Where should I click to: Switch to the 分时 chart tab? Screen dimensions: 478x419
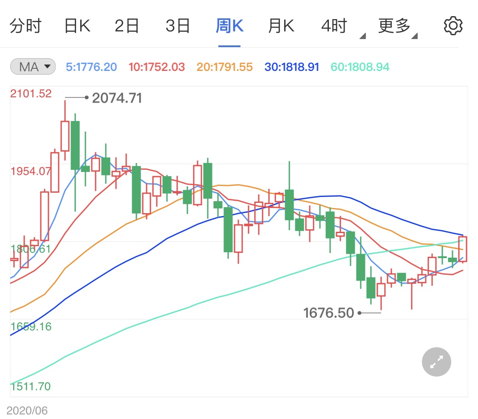tap(25, 25)
